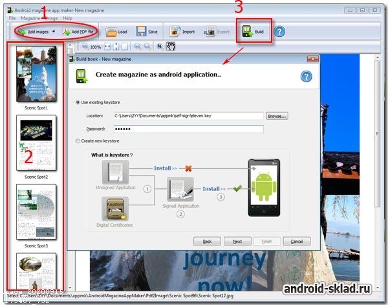Viewport: 388px width, 305px height.
Task: Select the fourth partially visible page thumbnail
Action: click(x=36, y=271)
